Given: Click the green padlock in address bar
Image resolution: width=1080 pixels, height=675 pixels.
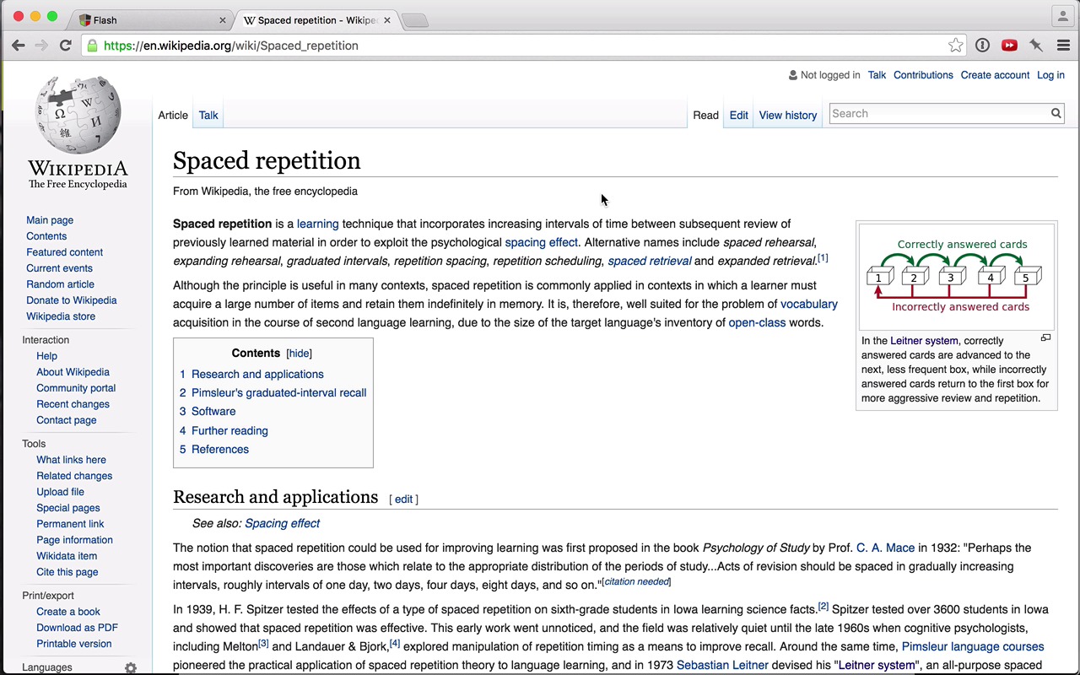Looking at the screenshot, I should [92, 46].
